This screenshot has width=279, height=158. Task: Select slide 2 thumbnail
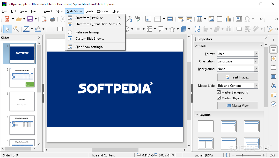[22, 77]
